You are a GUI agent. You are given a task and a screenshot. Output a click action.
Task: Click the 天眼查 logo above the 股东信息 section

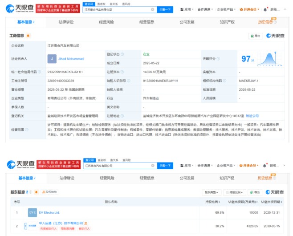[21, 164]
